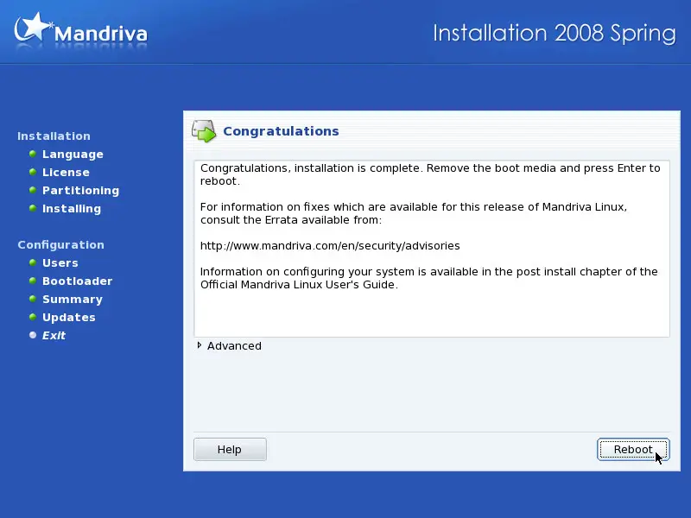Click the green bullet beside License
Viewport: 691px width, 518px height.
(x=33, y=172)
